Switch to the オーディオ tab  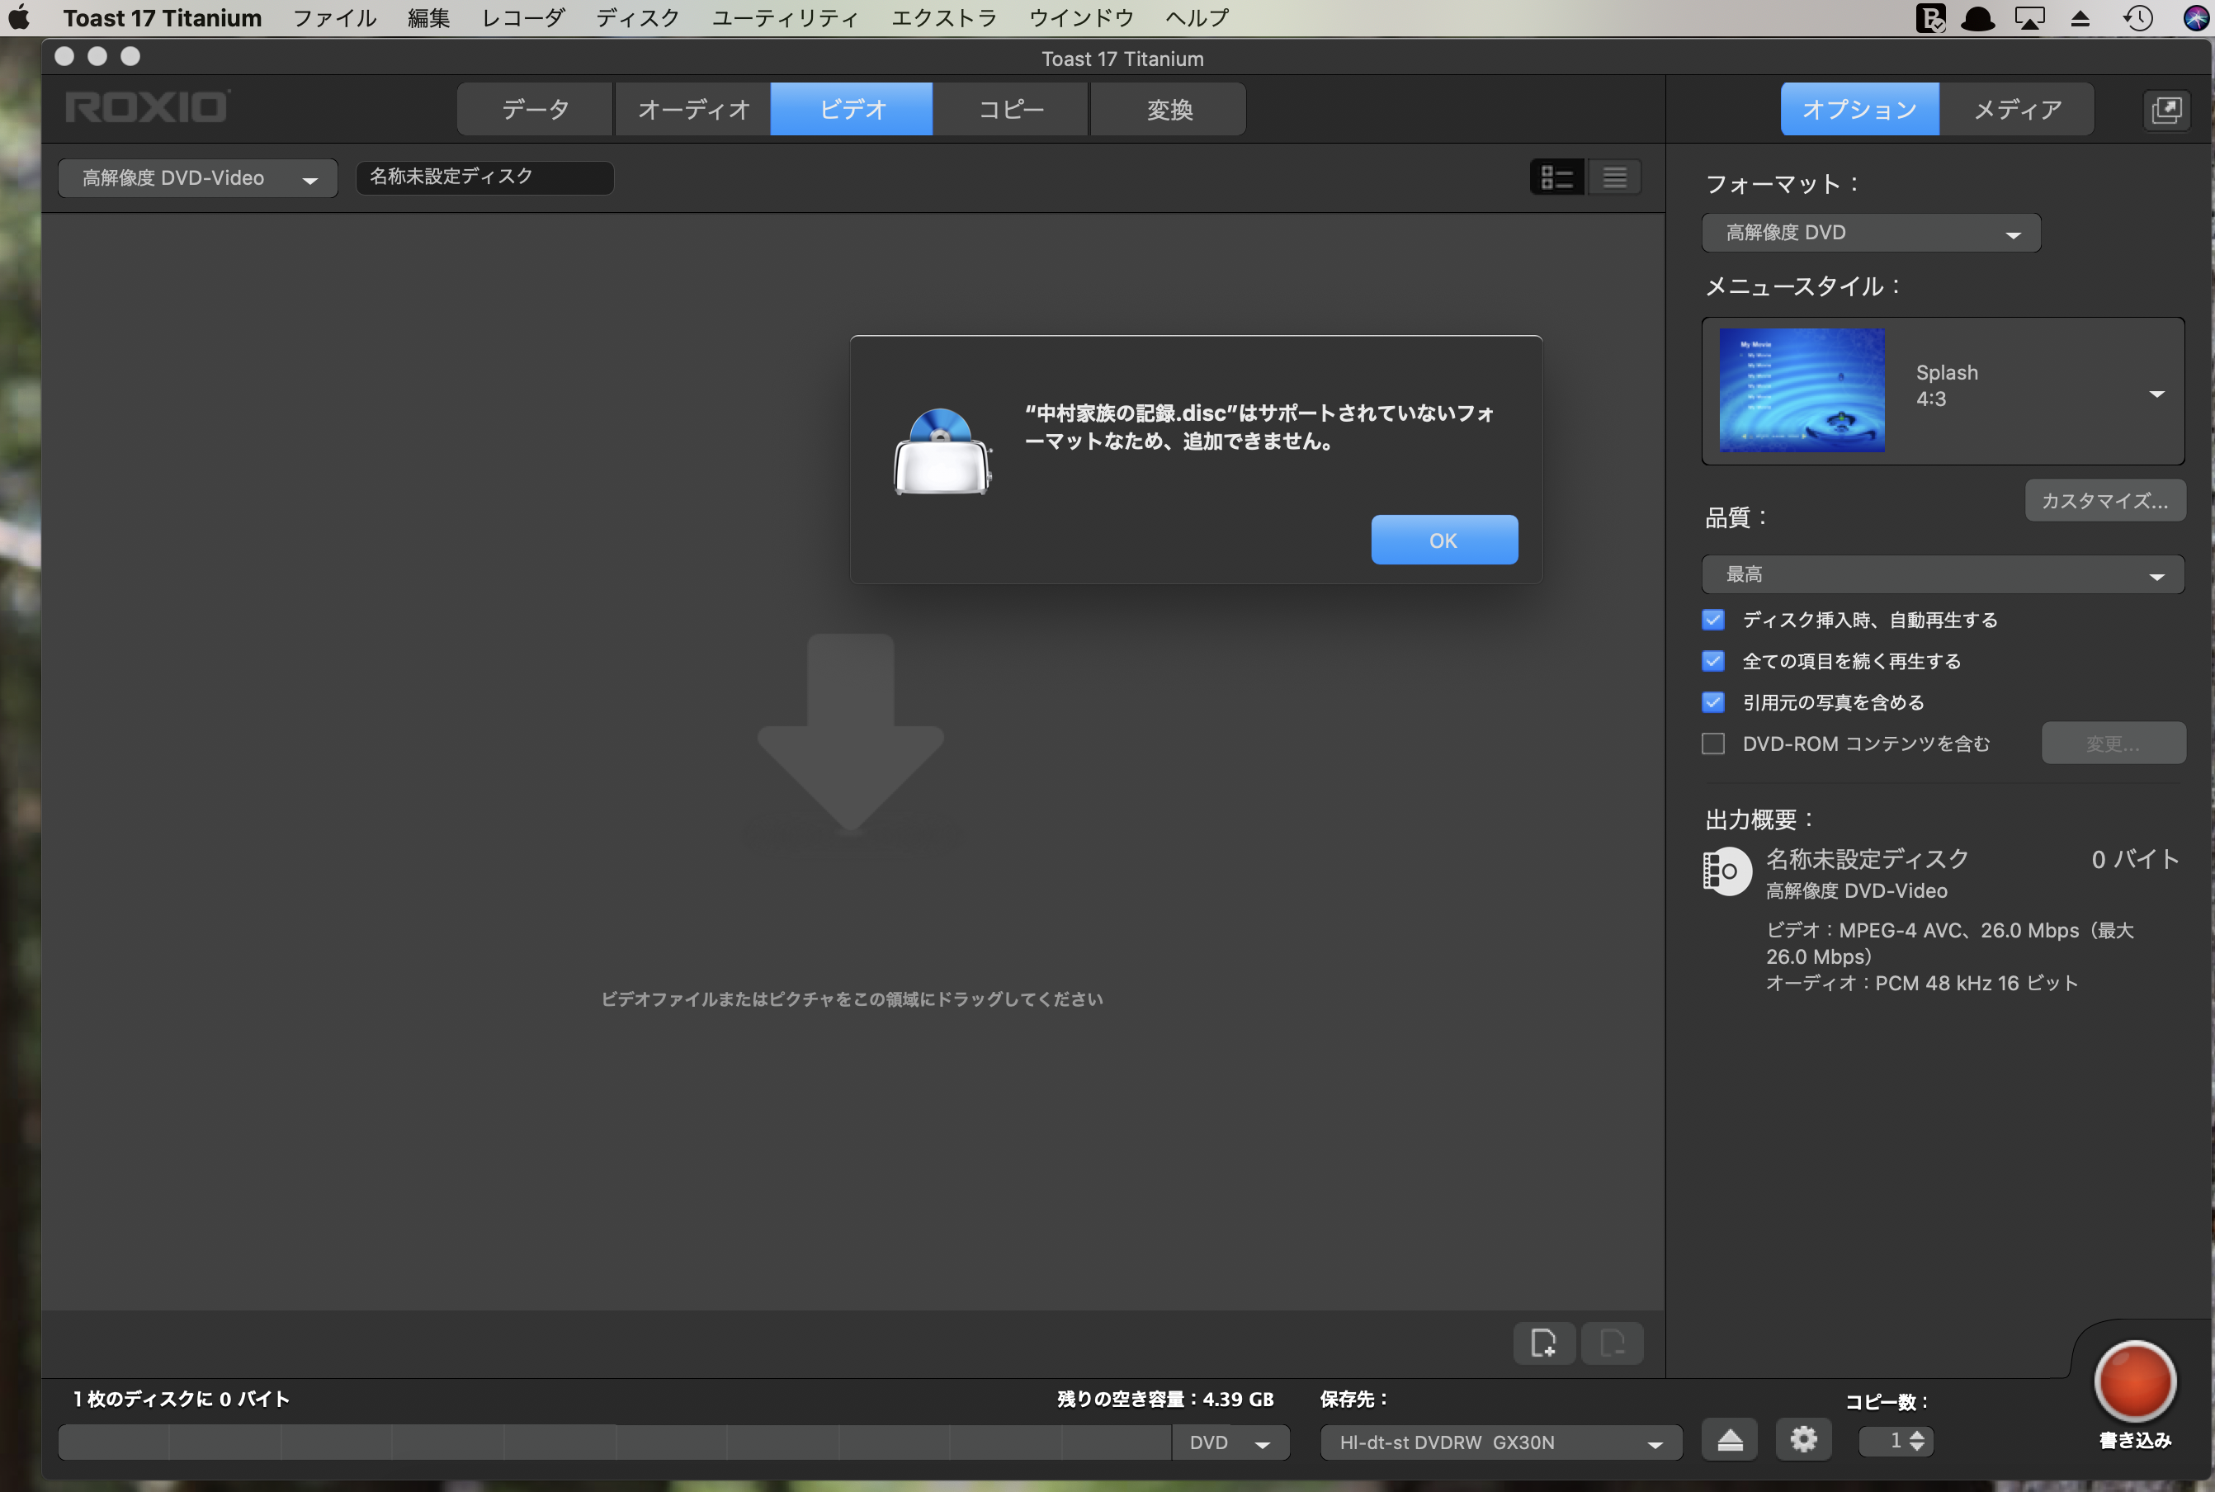pos(692,110)
